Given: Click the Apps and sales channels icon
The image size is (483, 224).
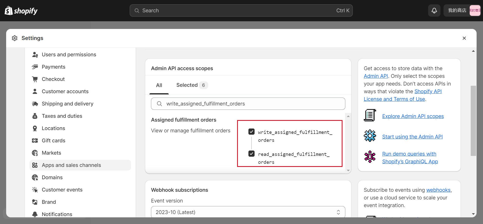Looking at the screenshot, I should 35,165.
